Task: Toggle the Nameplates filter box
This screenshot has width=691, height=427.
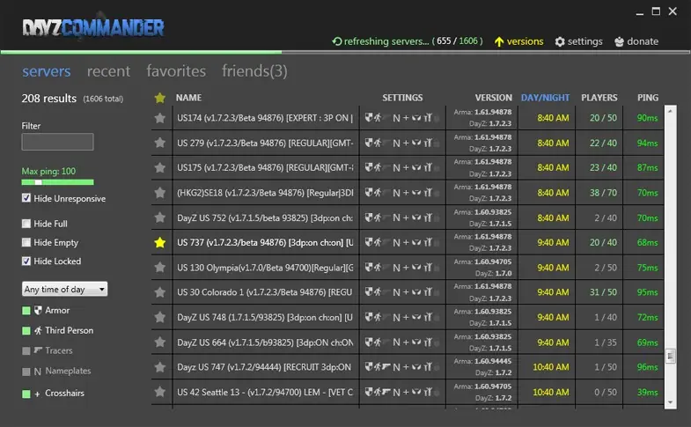Action: coord(26,372)
